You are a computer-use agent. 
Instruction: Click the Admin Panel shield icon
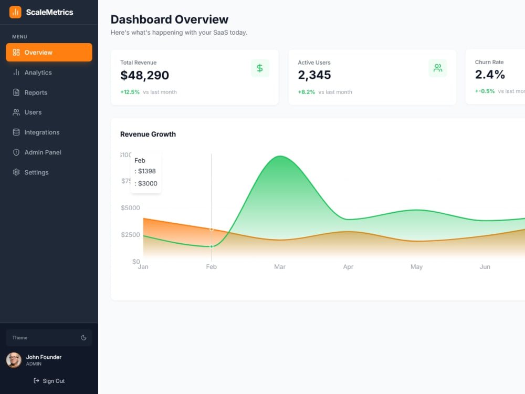click(16, 152)
